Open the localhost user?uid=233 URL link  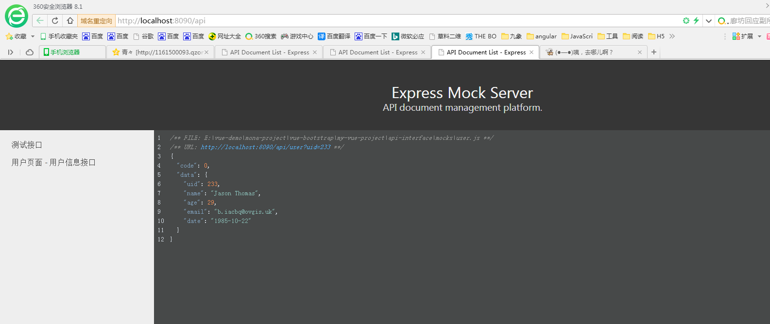(x=265, y=147)
